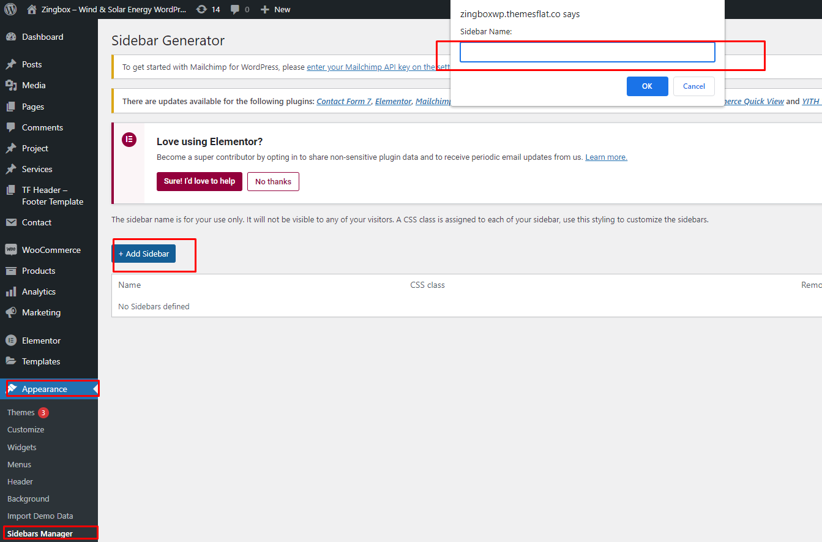Open the Widgets submenu
Viewport: 822px width, 542px height.
pos(22,447)
